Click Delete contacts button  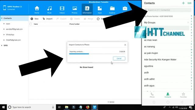tap(75, 19)
